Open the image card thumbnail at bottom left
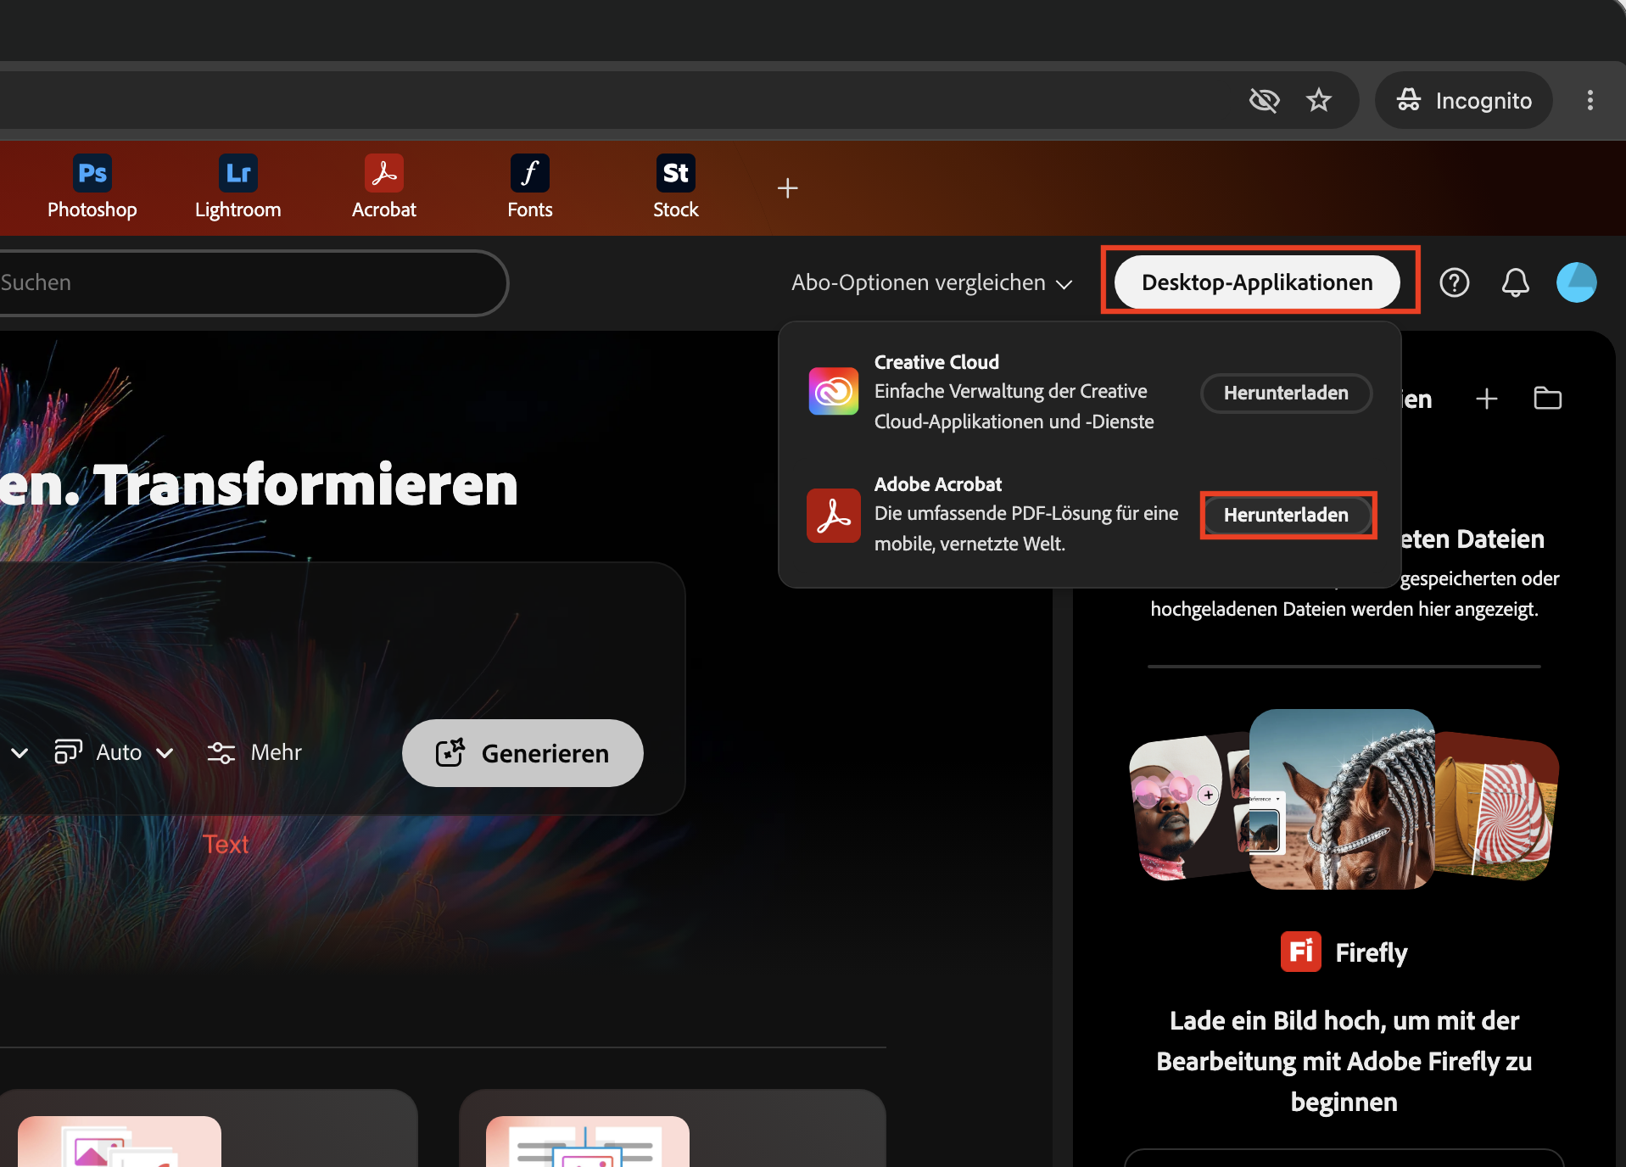The width and height of the screenshot is (1626, 1167). [x=120, y=1142]
